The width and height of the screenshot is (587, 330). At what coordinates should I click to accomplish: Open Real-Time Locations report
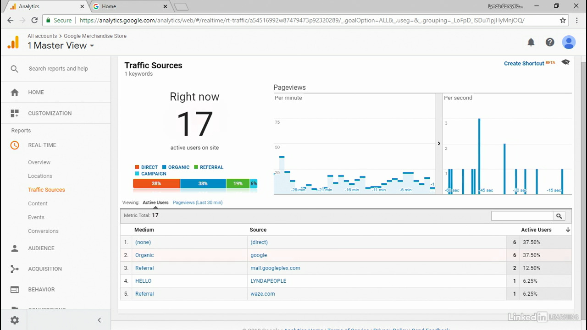(40, 176)
